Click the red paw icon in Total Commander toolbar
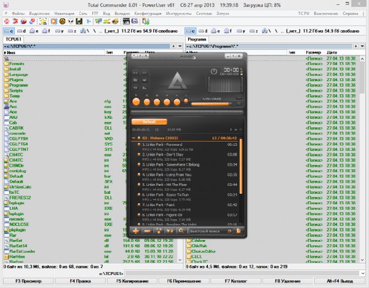369x288 pixels. [7, 22]
